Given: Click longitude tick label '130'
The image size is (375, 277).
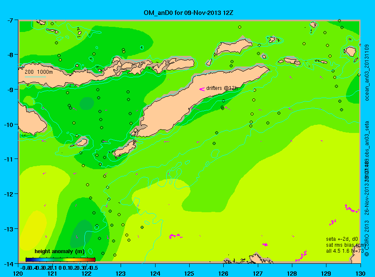Looking at the screenshot, I should (361, 274).
